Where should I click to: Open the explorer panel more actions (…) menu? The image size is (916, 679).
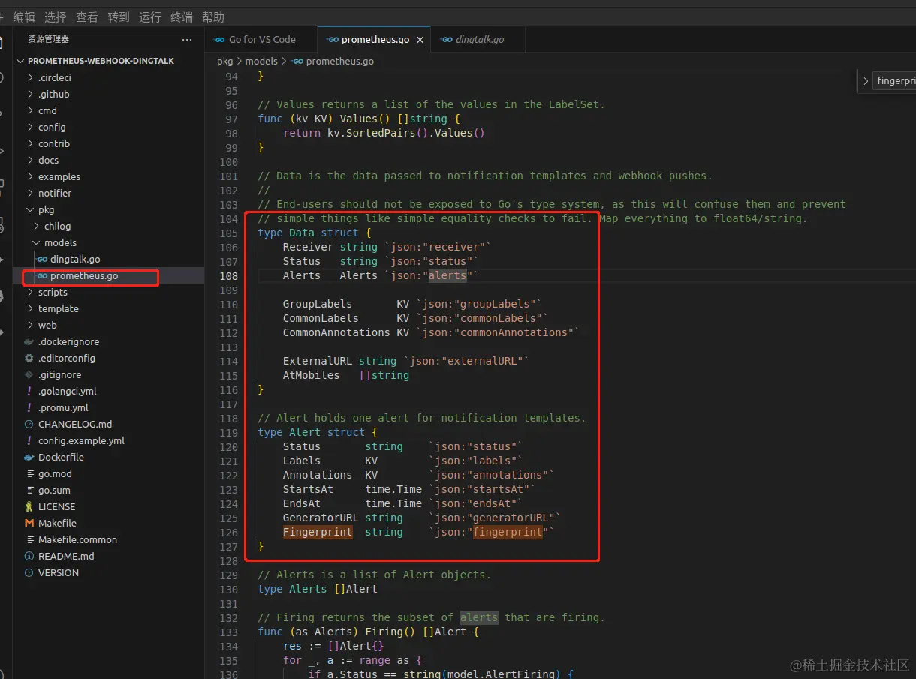[187, 39]
